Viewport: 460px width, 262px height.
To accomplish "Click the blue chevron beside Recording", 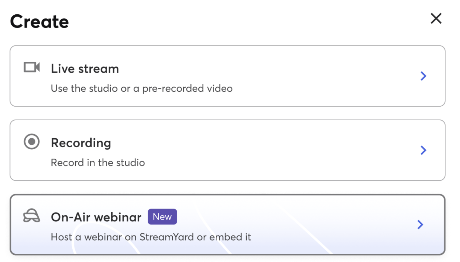I will (x=423, y=150).
